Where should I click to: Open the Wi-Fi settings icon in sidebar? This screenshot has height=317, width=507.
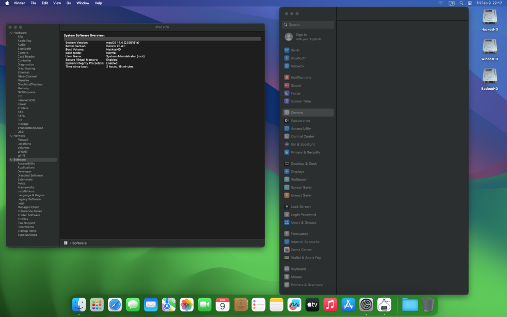click(x=286, y=50)
